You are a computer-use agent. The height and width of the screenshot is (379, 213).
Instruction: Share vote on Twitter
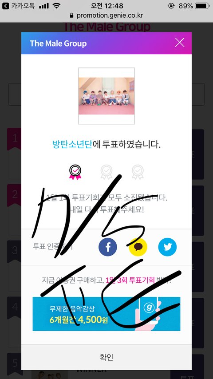pos(167,247)
